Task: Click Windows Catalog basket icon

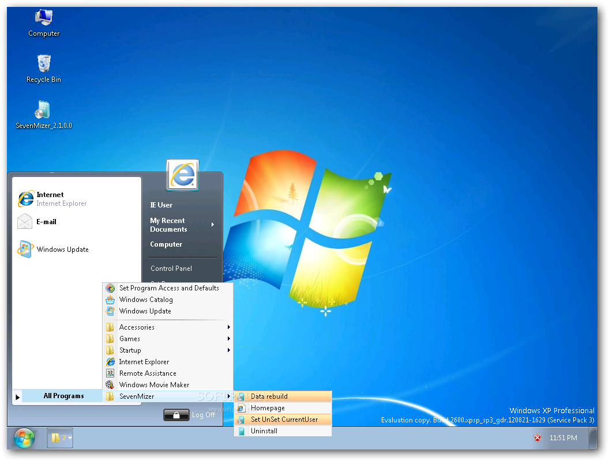Action: [110, 300]
